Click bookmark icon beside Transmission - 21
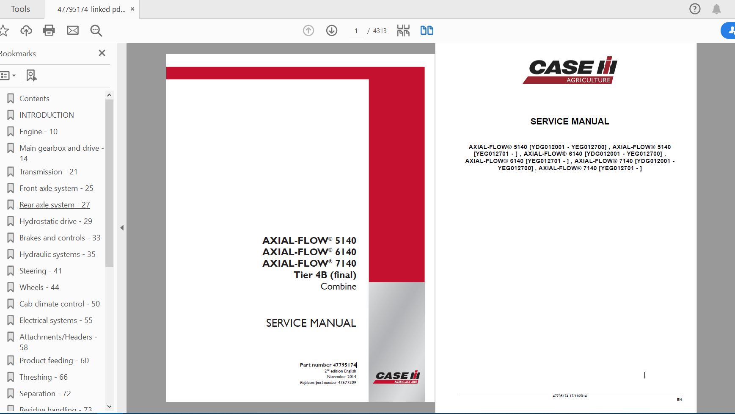The height and width of the screenshot is (414, 735). coord(11,172)
